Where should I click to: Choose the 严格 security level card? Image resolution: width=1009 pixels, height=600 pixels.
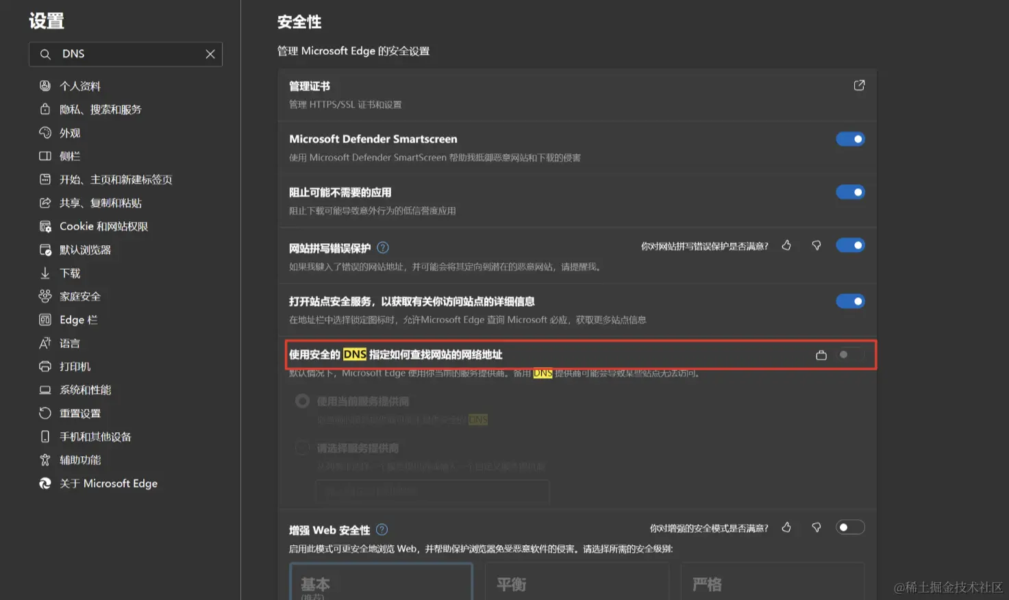pyautogui.click(x=773, y=582)
